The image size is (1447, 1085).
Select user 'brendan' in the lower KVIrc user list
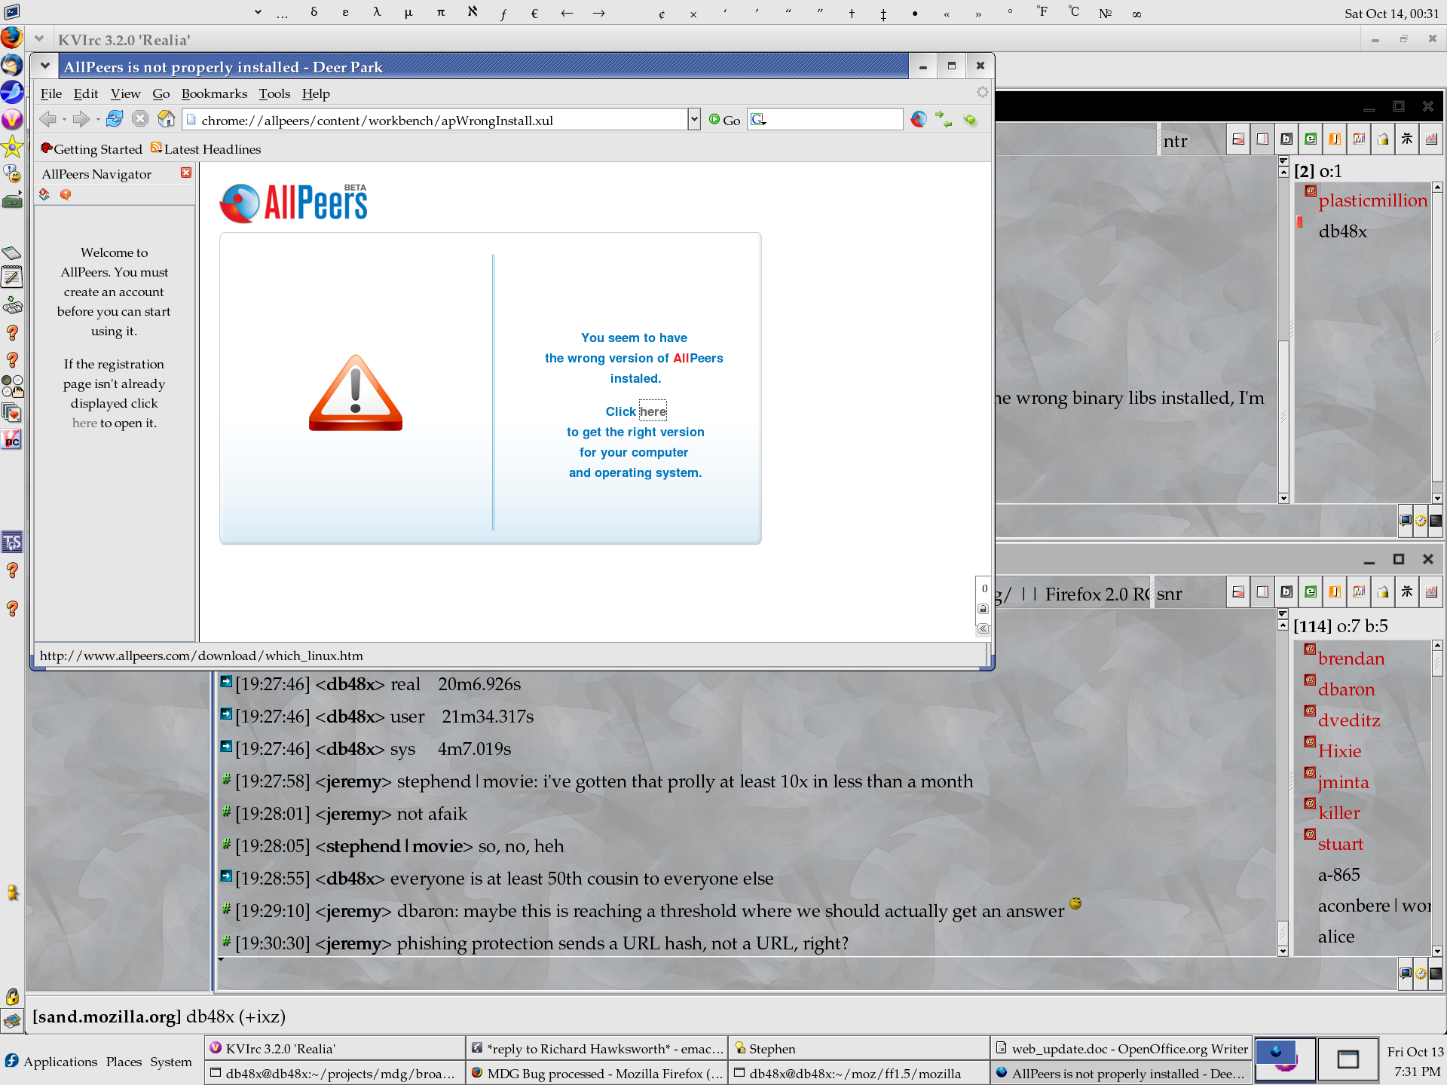point(1351,659)
